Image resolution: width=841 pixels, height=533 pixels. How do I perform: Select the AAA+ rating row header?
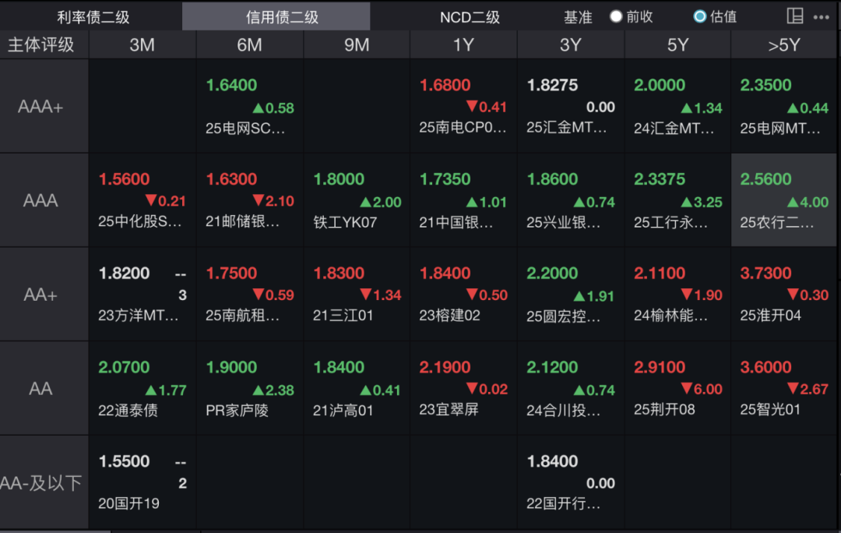[x=41, y=107]
